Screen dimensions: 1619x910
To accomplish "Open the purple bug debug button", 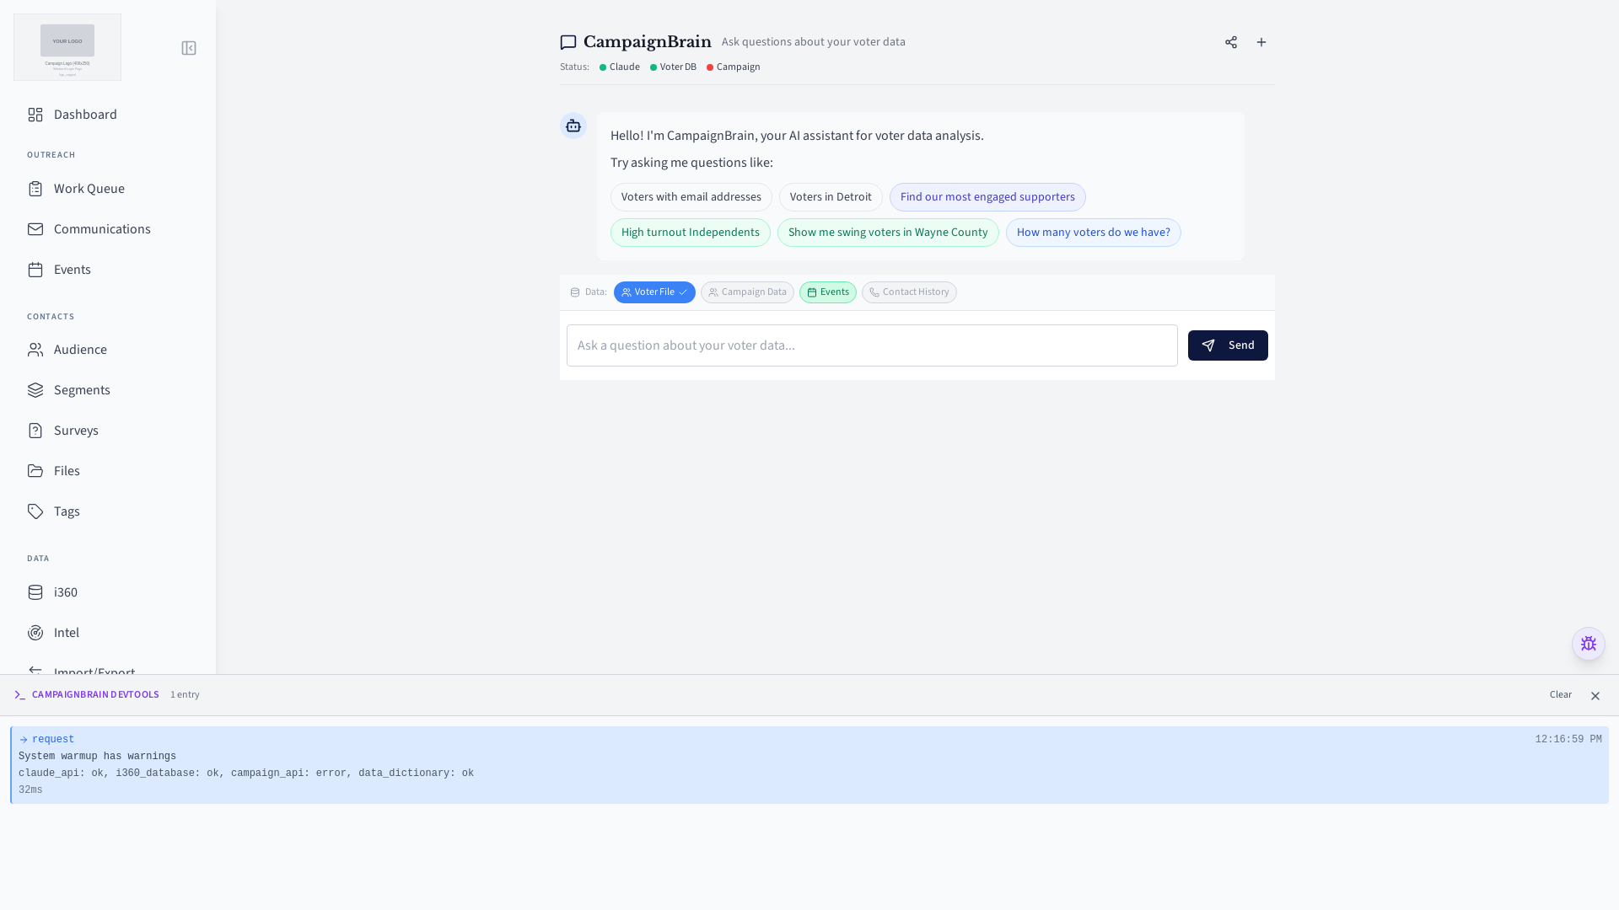I will pos(1588,644).
